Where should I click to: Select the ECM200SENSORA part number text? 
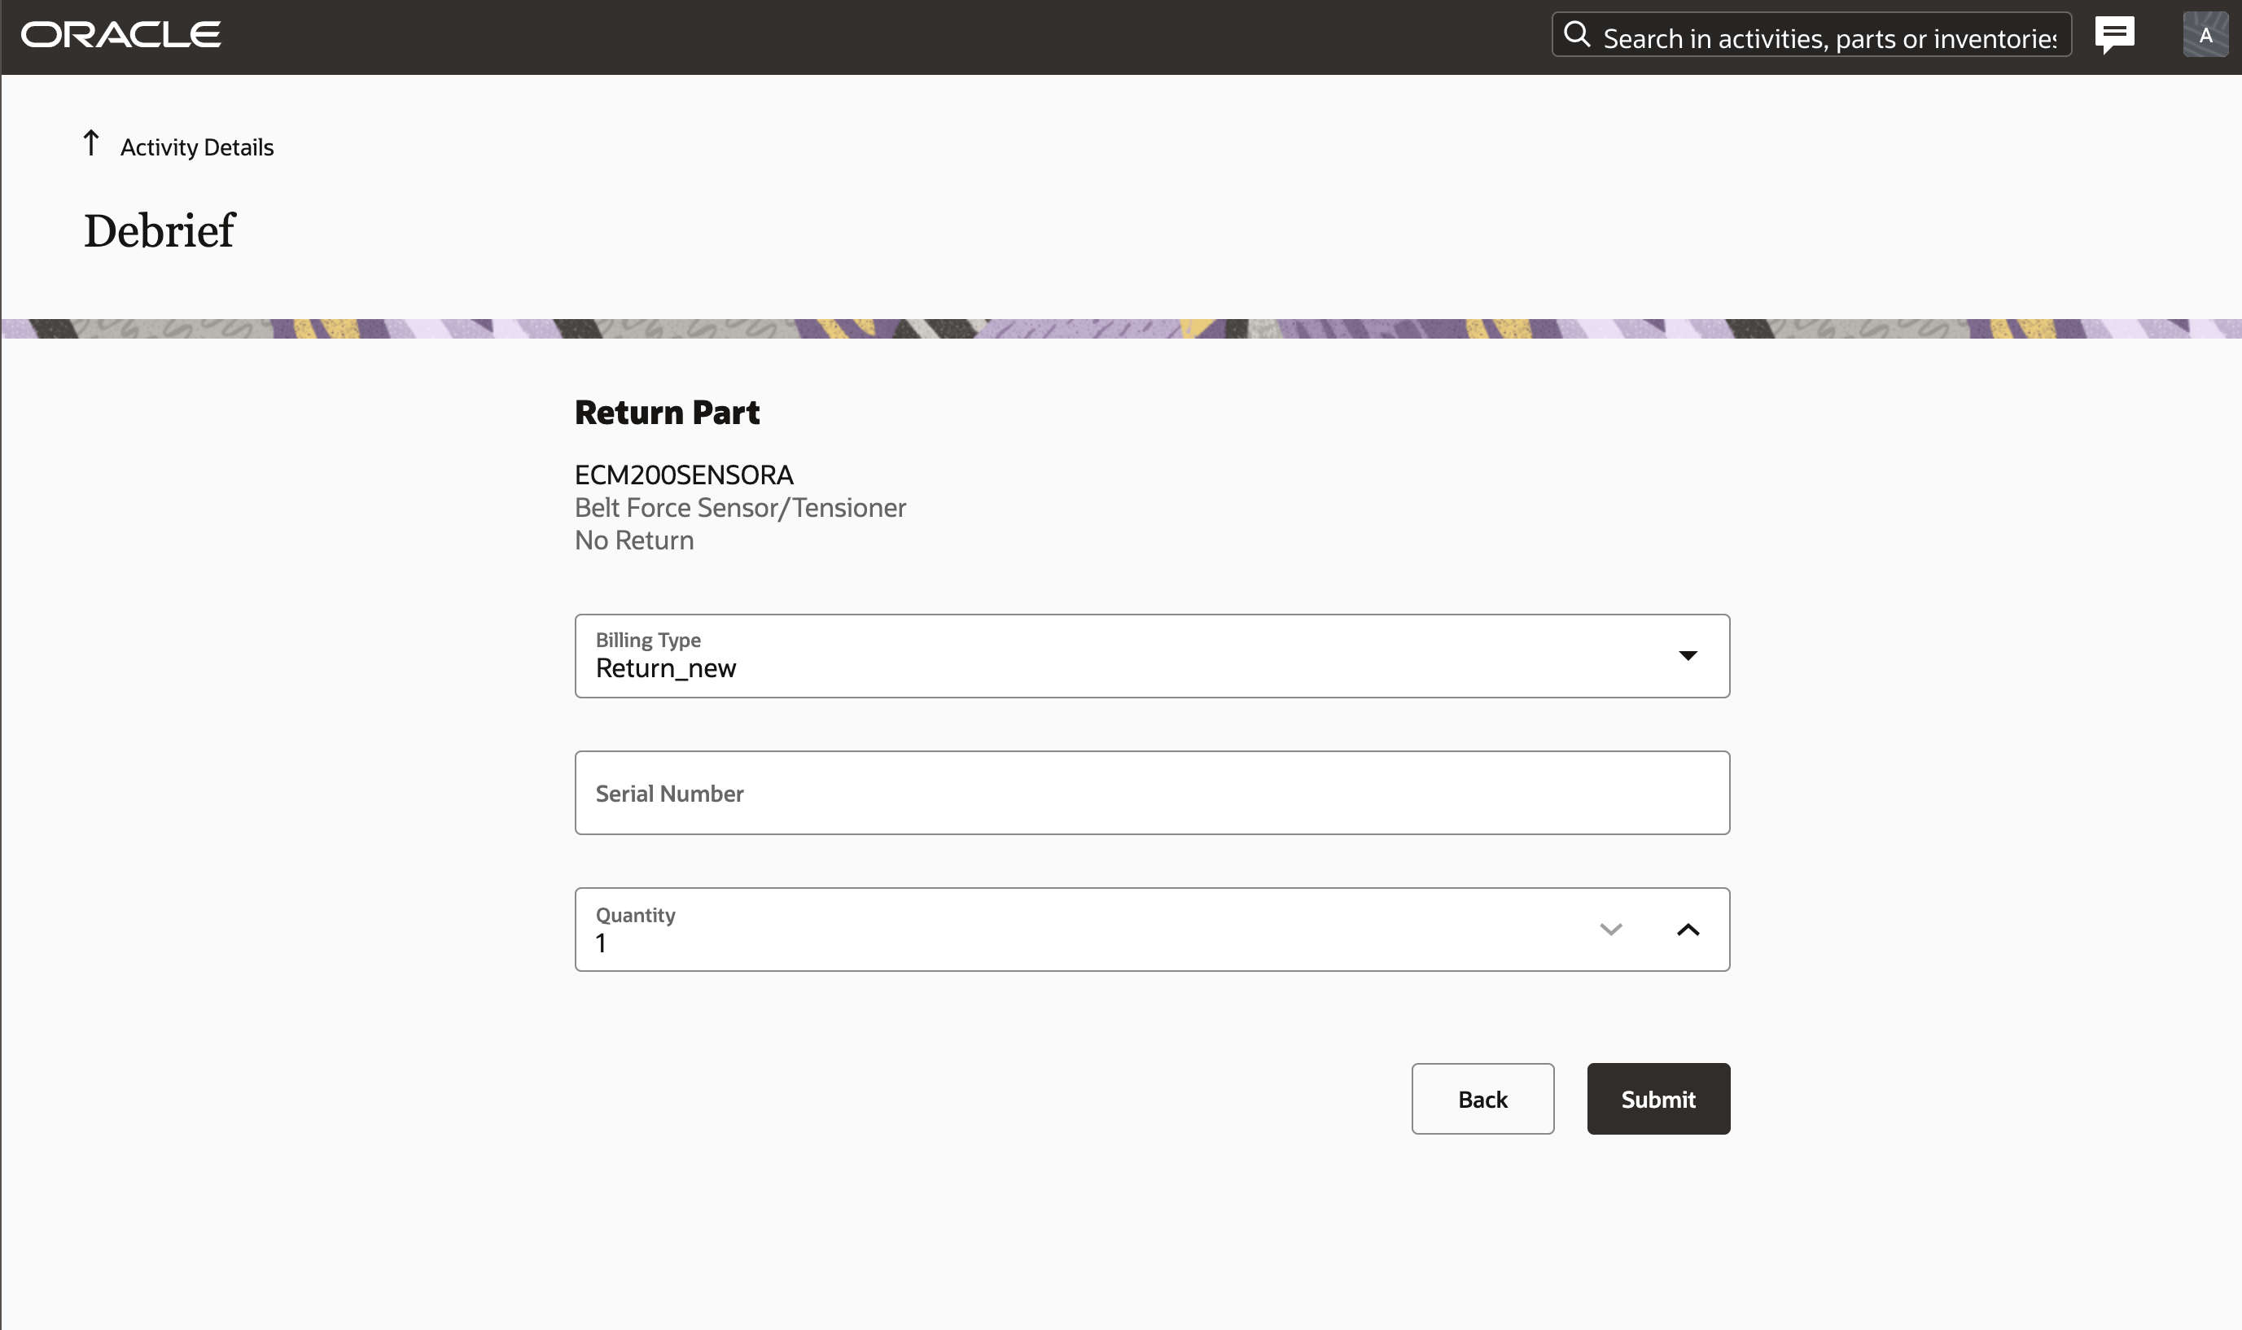coord(684,475)
